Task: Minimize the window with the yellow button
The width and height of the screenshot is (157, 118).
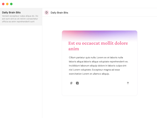Action: (7, 4)
